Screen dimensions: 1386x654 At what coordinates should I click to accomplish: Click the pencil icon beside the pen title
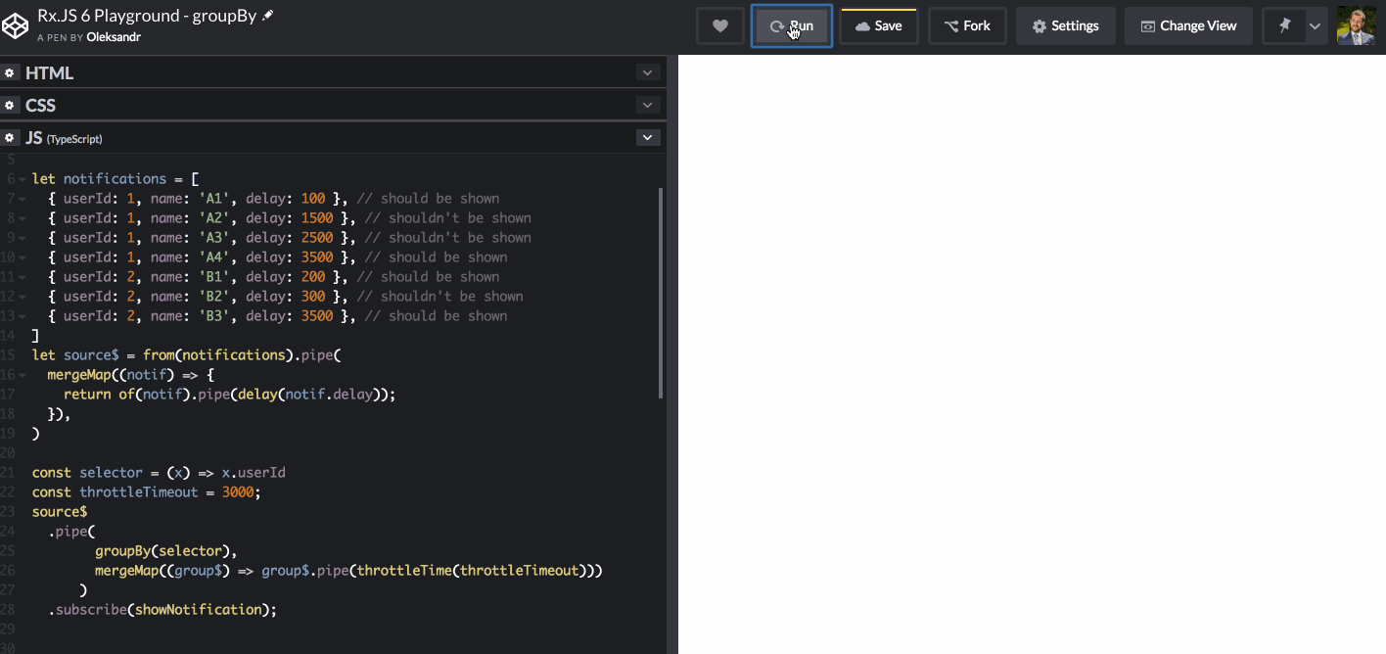(266, 15)
